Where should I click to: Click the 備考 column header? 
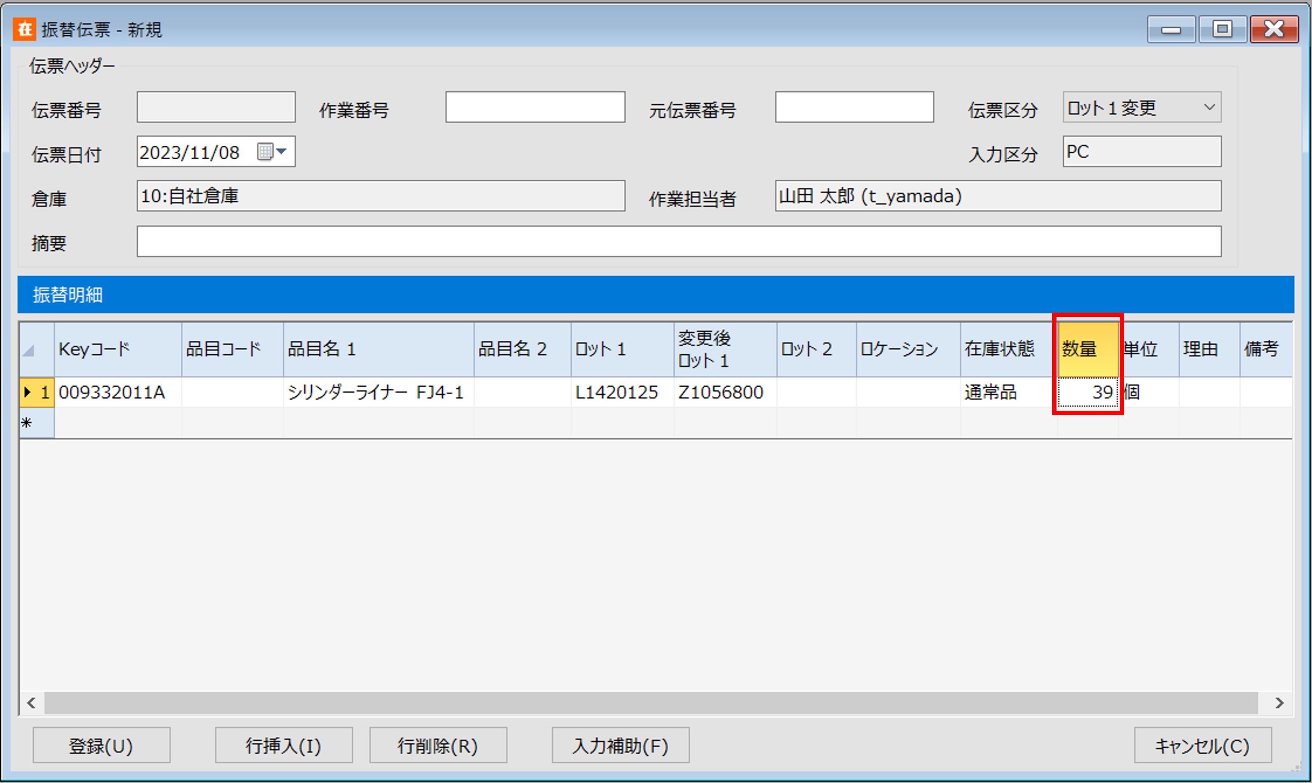point(1266,349)
